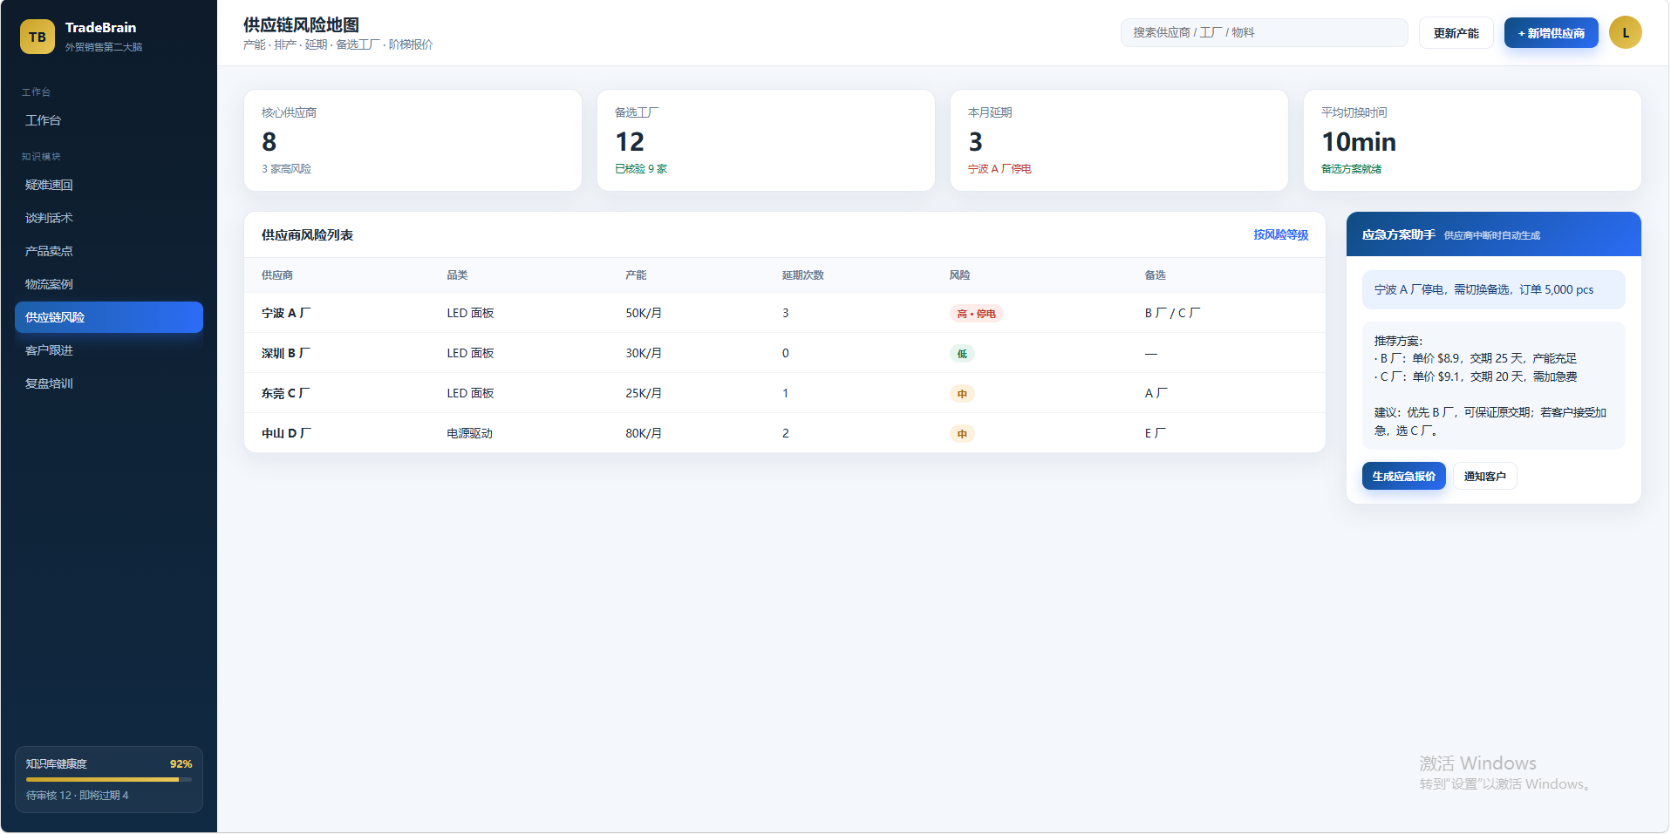
Task: Click the 更新产能 button
Action: [1456, 33]
